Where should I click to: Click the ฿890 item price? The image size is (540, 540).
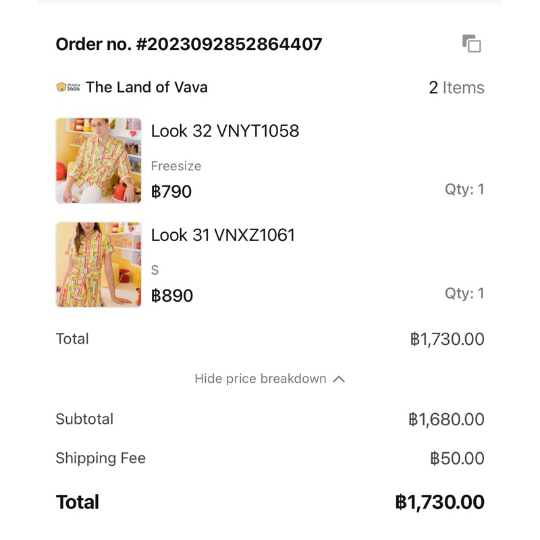click(x=172, y=296)
